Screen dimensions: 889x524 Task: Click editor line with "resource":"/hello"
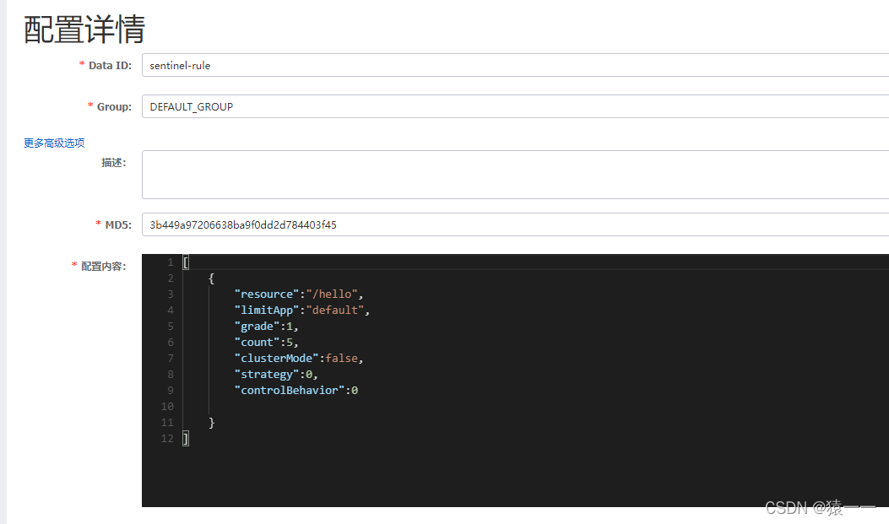[x=299, y=294]
